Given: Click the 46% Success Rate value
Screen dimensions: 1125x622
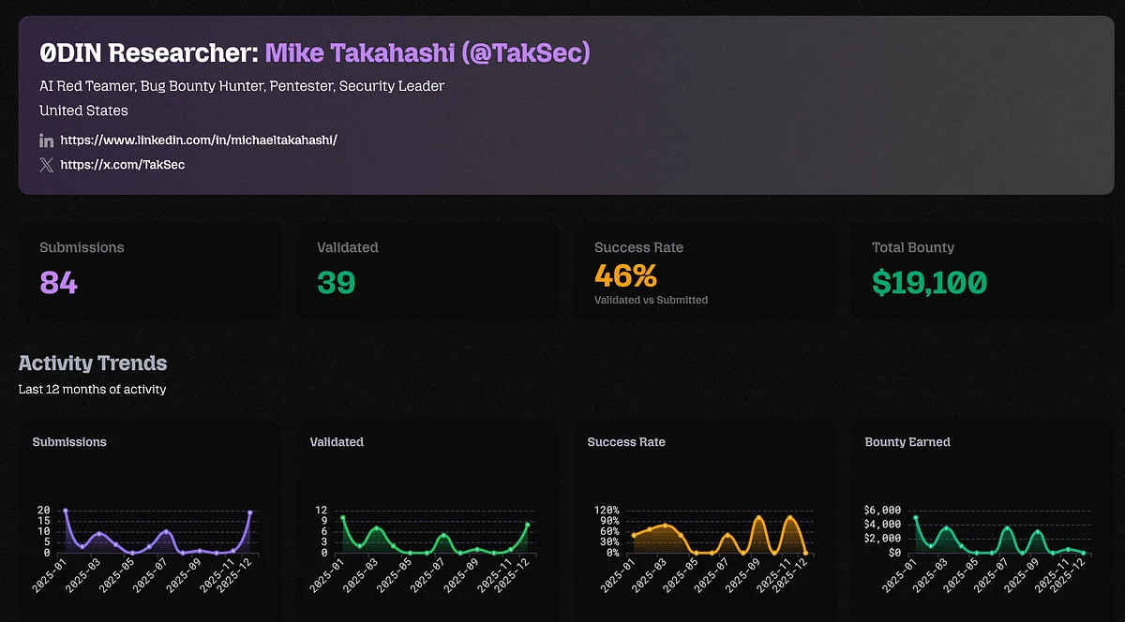Looking at the screenshot, I should click(625, 275).
